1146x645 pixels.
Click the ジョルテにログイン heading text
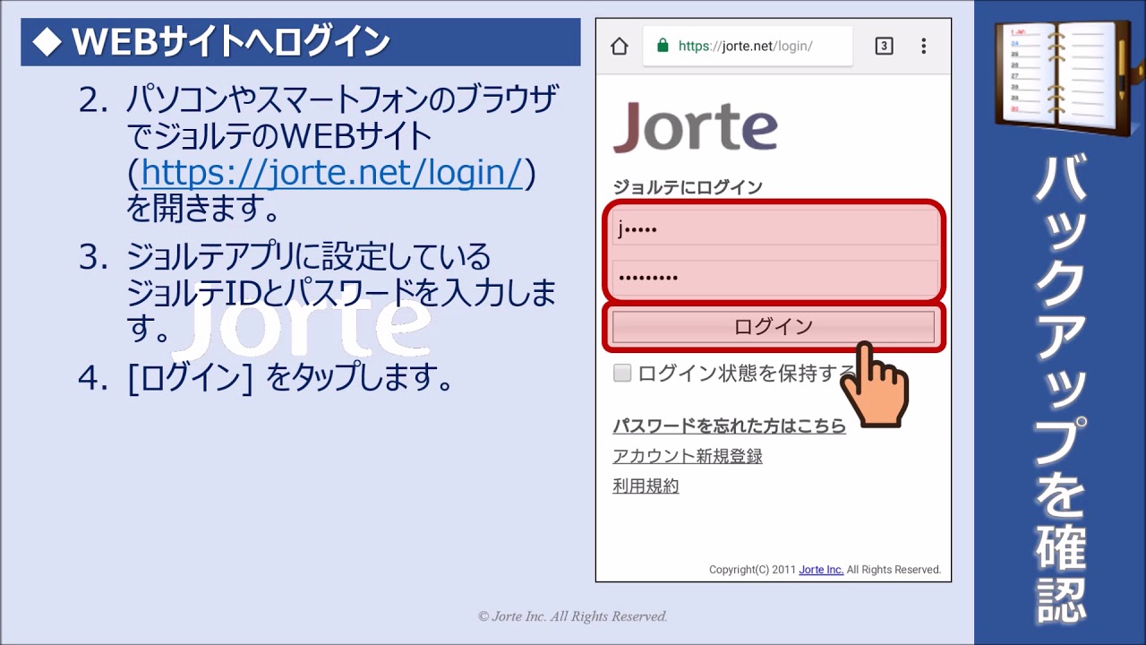click(x=688, y=187)
